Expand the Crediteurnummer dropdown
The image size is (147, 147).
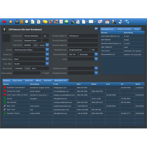click(x=96, y=73)
